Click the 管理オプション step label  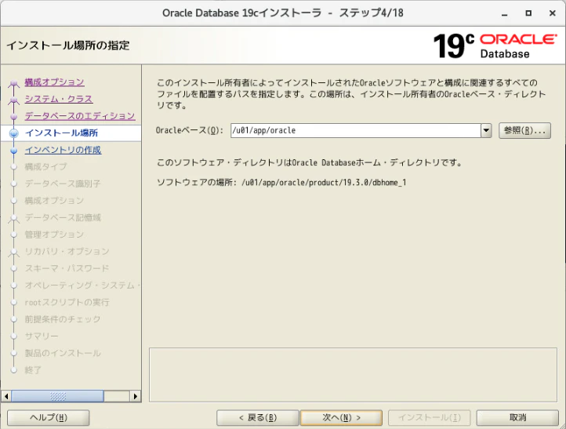pos(54,234)
